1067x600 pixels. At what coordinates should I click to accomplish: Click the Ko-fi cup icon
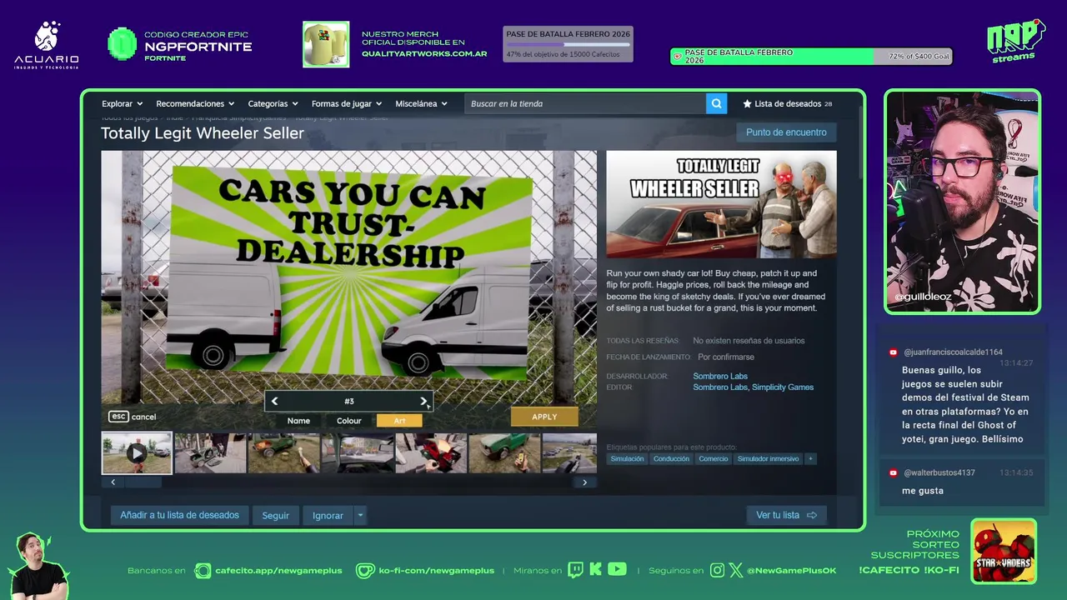(x=365, y=571)
